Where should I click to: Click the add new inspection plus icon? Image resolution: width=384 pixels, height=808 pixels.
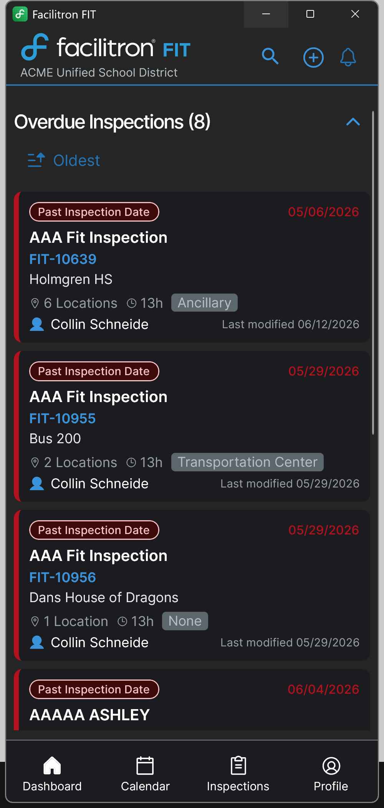pos(313,58)
